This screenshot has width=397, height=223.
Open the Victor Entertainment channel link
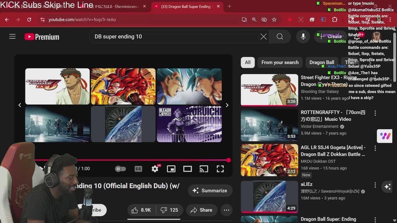click(319, 126)
